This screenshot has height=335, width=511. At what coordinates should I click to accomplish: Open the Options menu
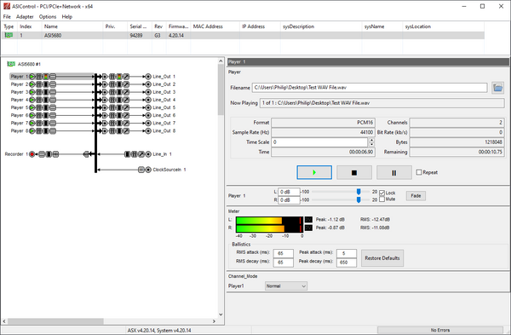pos(48,17)
